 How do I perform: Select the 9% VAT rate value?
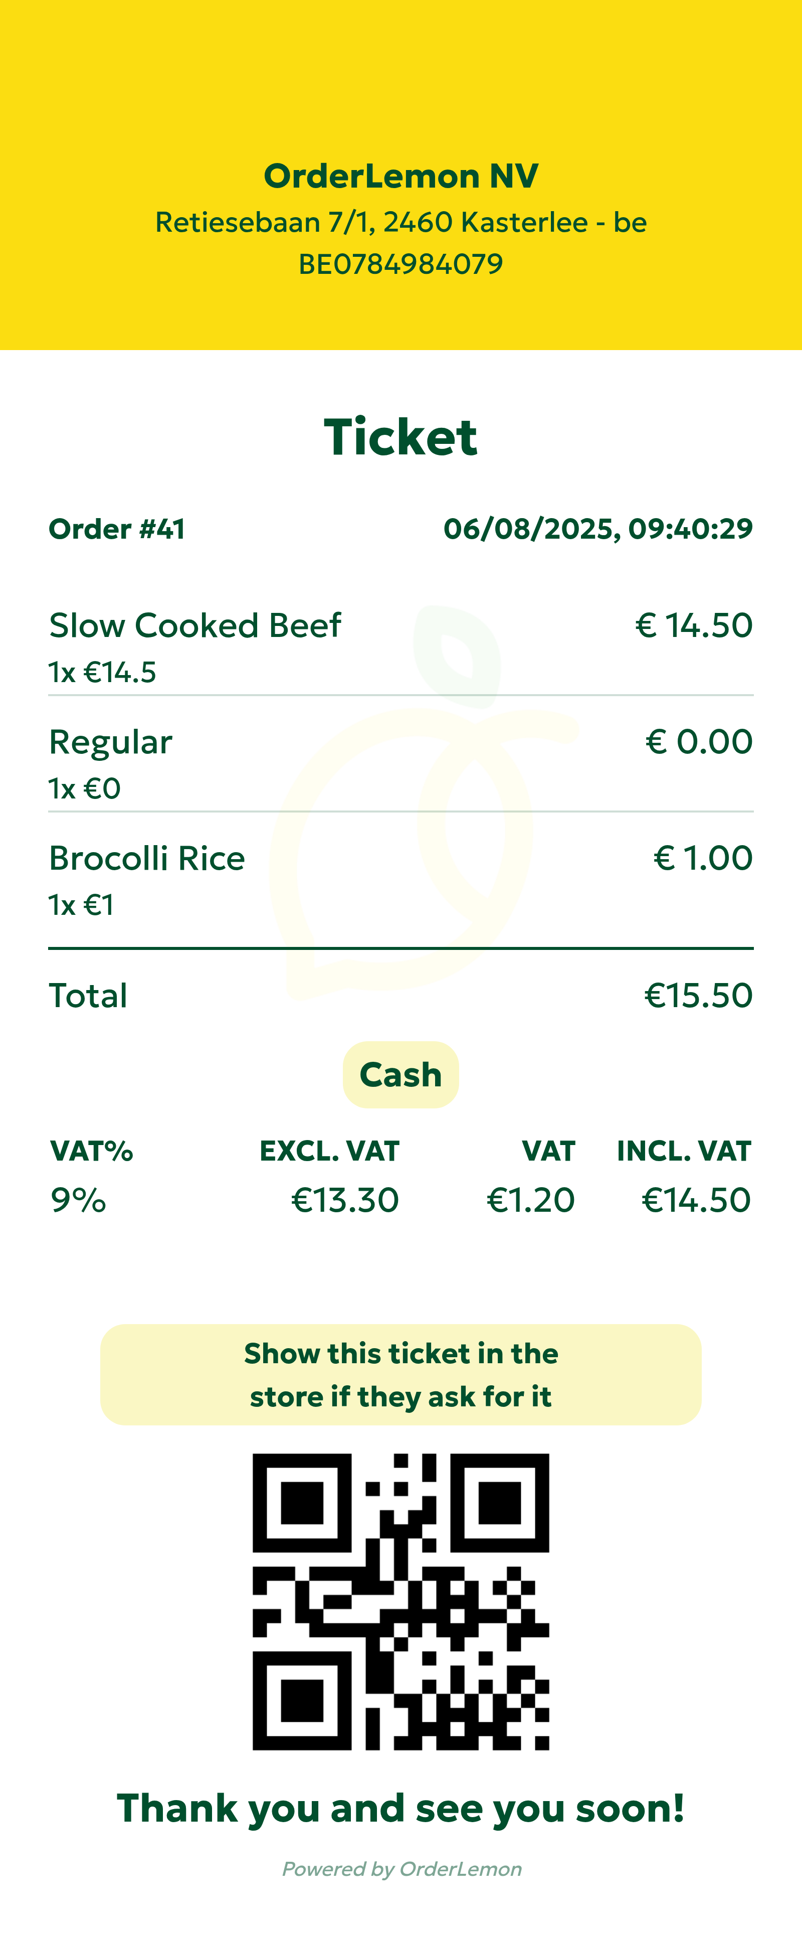tap(78, 1200)
